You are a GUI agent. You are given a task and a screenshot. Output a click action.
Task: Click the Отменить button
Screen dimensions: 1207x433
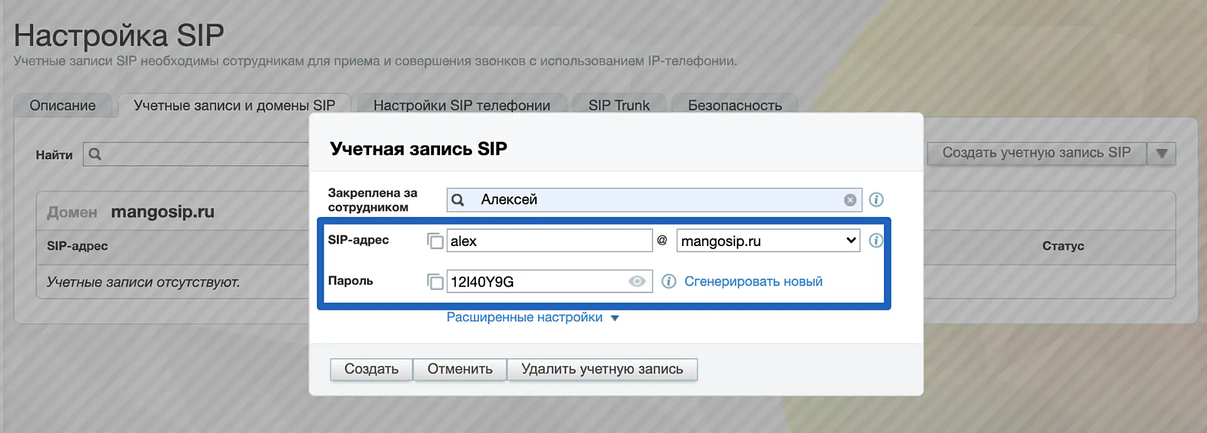[x=460, y=369]
